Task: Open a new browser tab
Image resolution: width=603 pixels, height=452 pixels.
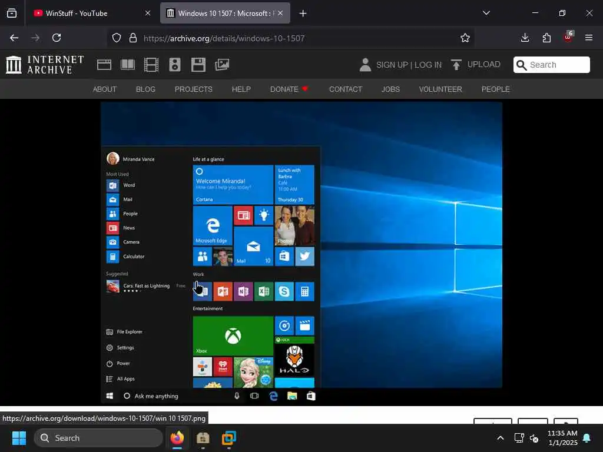Action: coord(303,14)
